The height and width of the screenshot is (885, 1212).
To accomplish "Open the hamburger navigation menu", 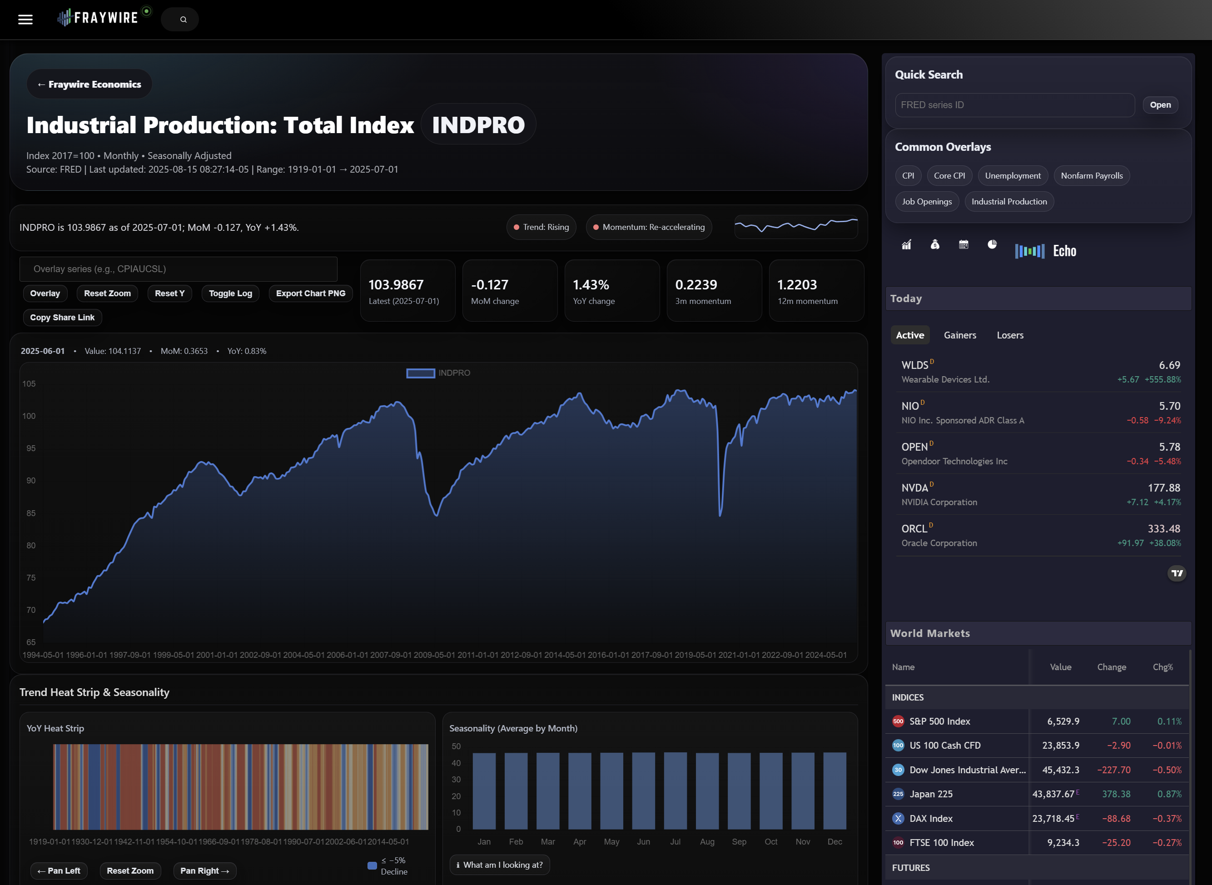I will pos(25,20).
